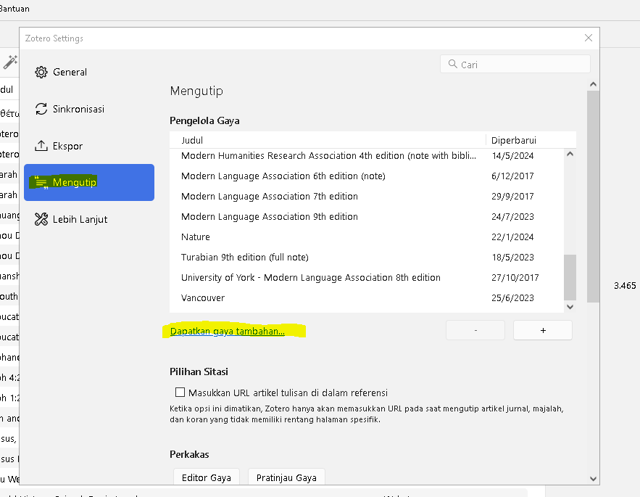The height and width of the screenshot is (497, 640).
Task: Enable Masukkan URL artikel tulisan checkbox
Action: (x=180, y=393)
